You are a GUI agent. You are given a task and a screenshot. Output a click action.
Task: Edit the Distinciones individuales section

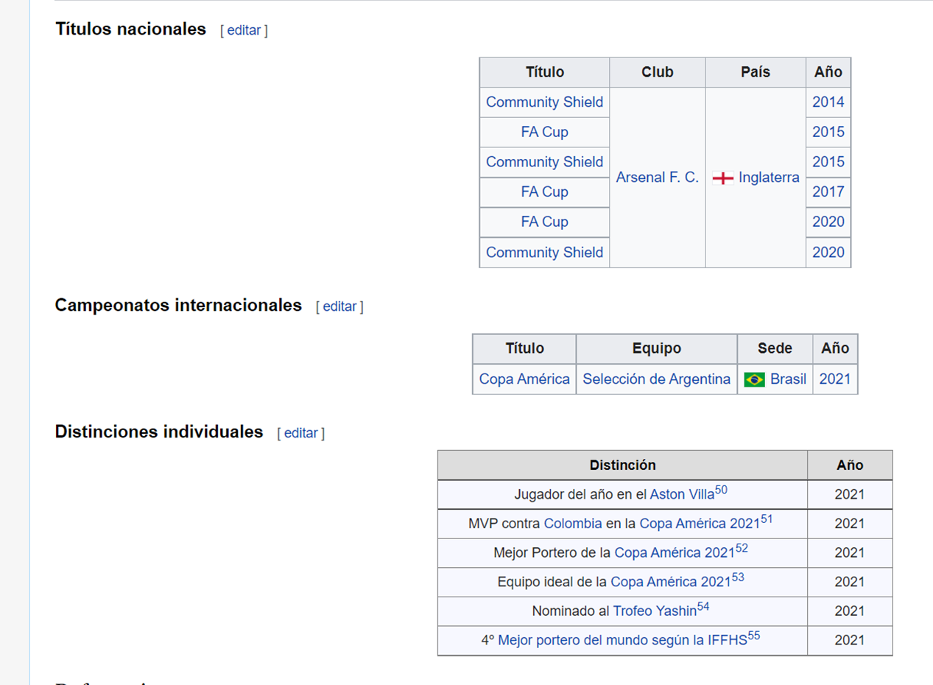click(x=300, y=433)
